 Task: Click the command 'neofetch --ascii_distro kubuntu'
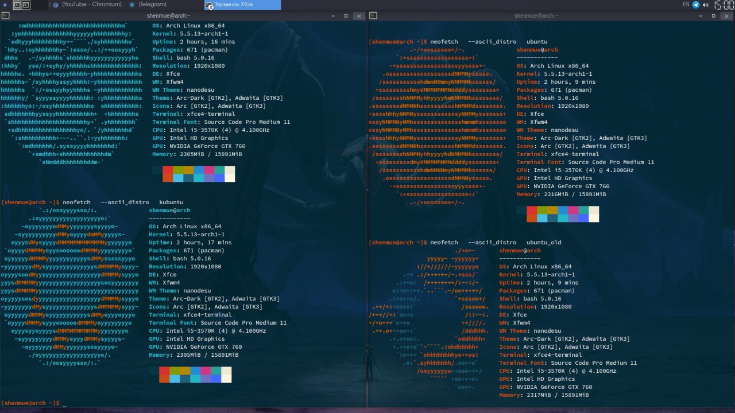click(123, 202)
